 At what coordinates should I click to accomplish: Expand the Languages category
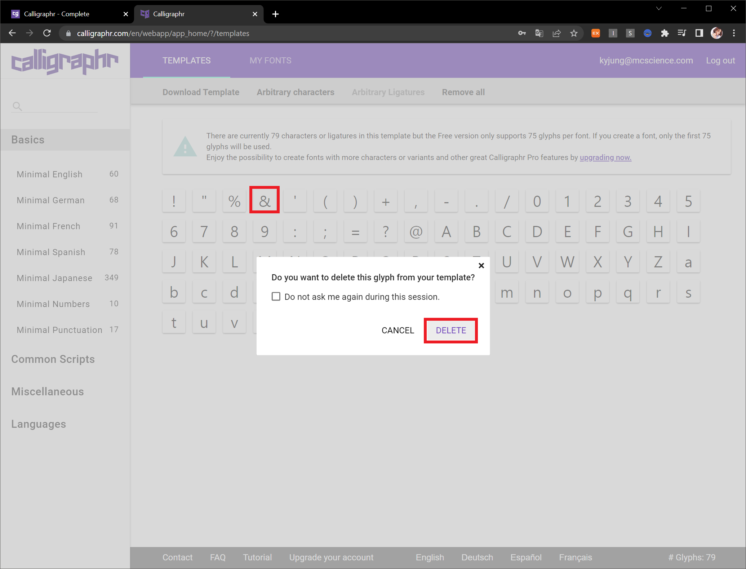[x=39, y=424]
